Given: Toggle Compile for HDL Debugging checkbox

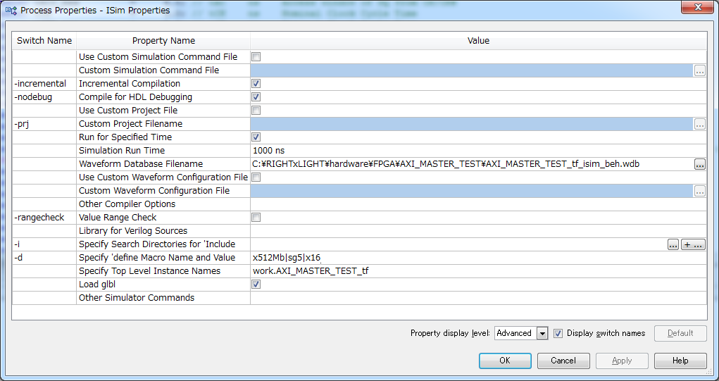Looking at the screenshot, I should pos(256,96).
